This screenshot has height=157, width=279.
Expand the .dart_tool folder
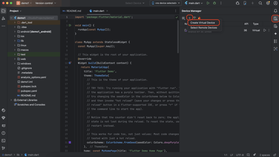click(15, 23)
